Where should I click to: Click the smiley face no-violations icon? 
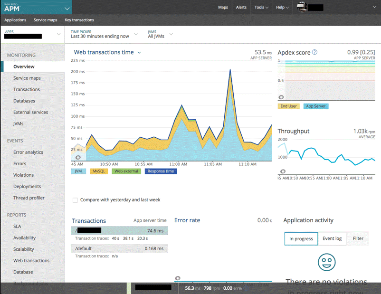pyautogui.click(x=326, y=262)
